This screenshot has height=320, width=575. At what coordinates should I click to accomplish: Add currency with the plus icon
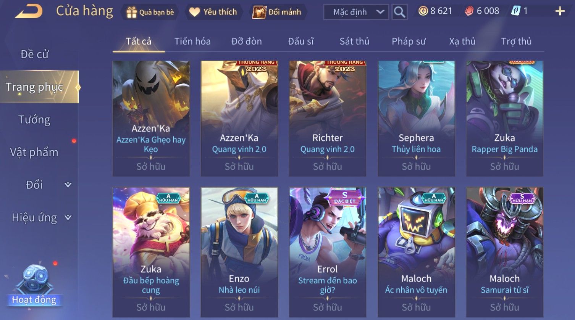(560, 11)
